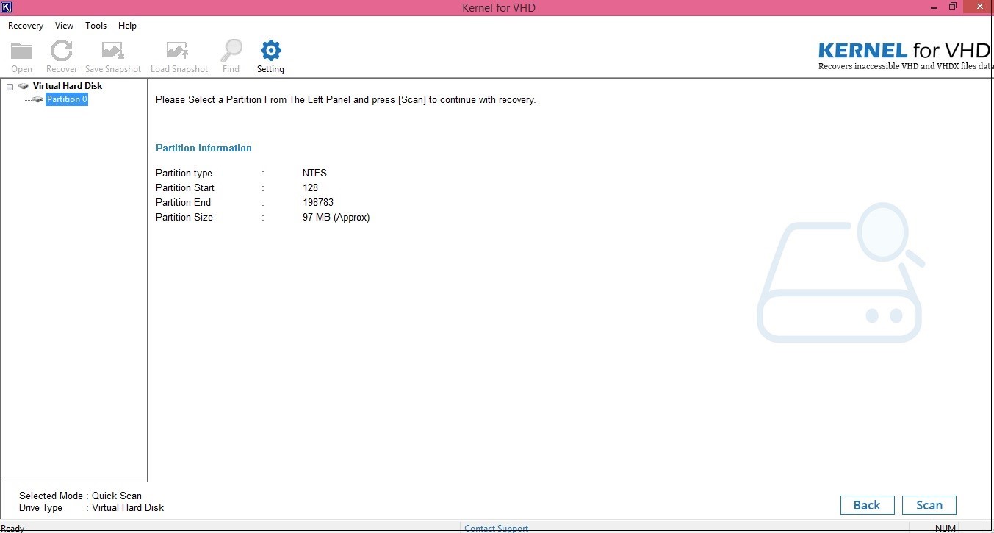This screenshot has height=533, width=994.
Task: Click the Save Snapshot icon
Action: point(112,50)
